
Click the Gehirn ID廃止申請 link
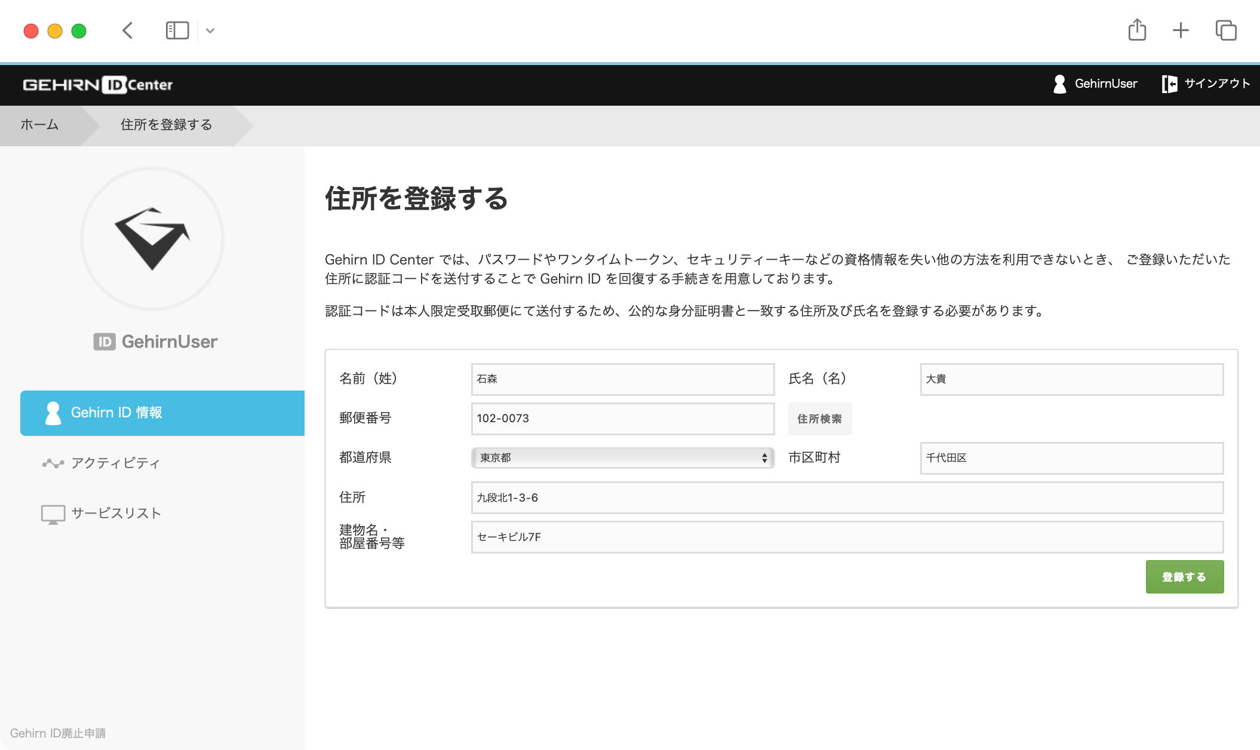[58, 733]
